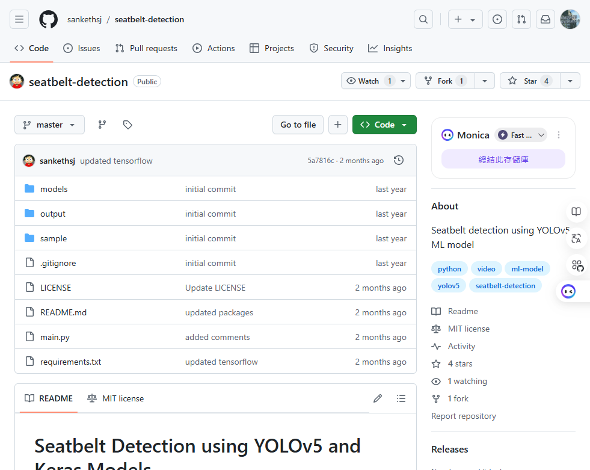This screenshot has width=590, height=470.
Task: Select README tab in file viewer
Action: point(49,398)
